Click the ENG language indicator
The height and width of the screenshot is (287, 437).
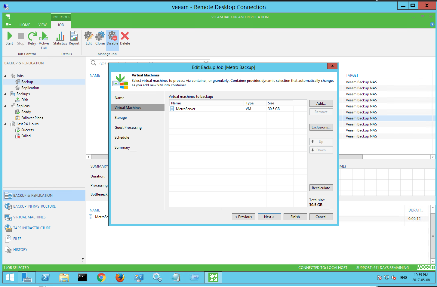tap(404, 278)
